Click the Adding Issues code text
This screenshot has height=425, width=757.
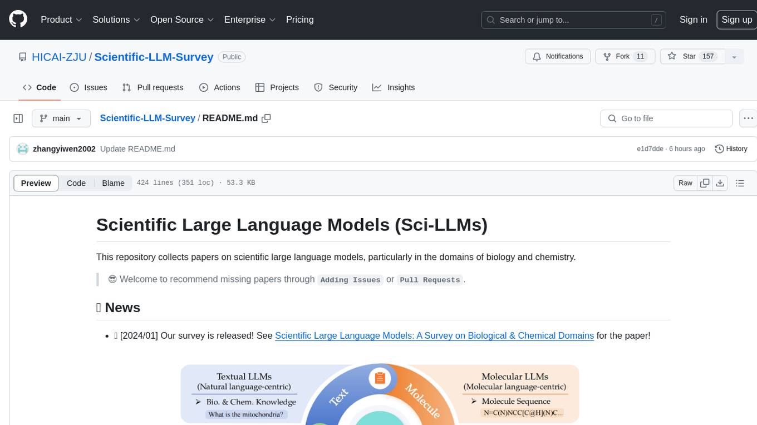tap(350, 280)
